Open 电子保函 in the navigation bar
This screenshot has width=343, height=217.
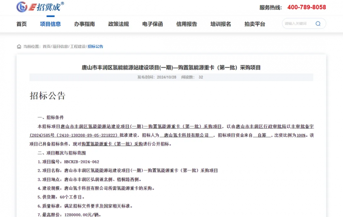coord(153,24)
